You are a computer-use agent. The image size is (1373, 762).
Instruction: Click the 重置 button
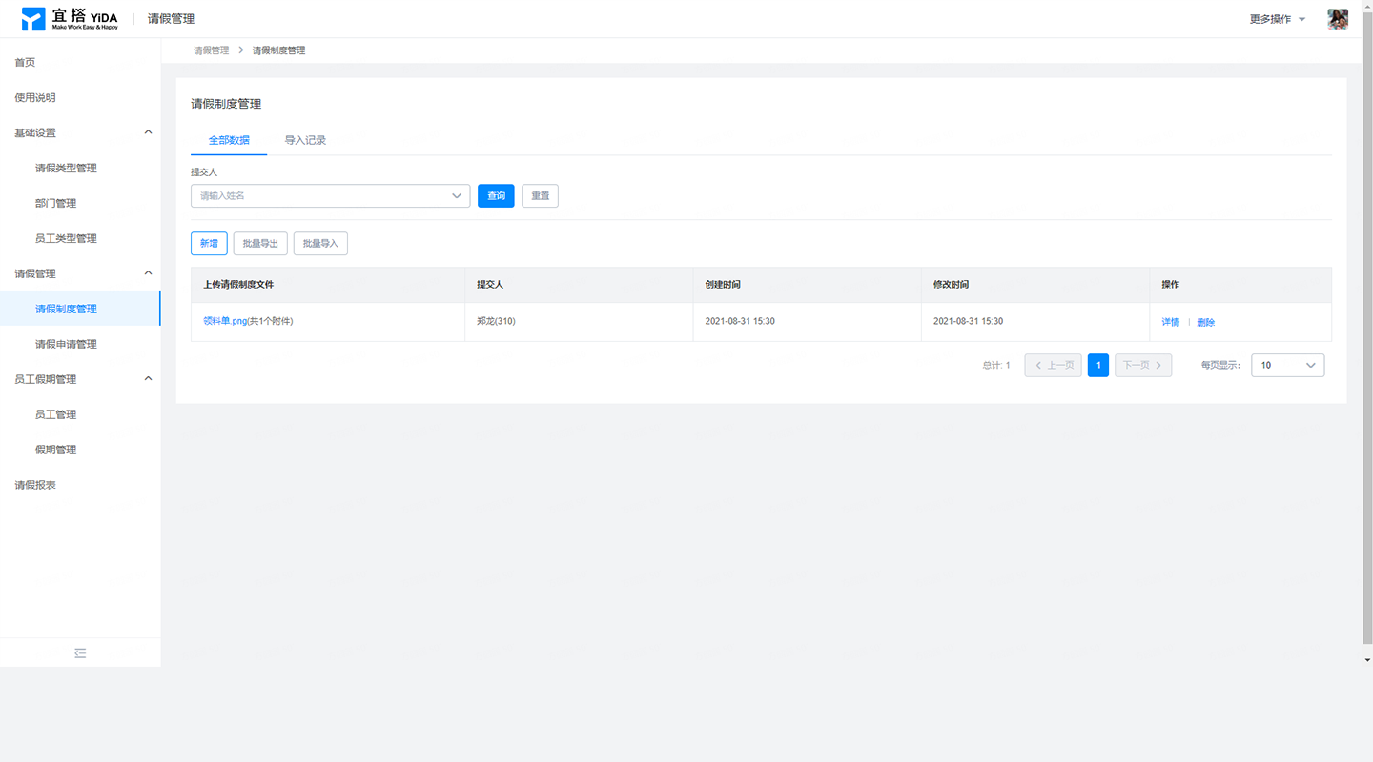(x=540, y=196)
